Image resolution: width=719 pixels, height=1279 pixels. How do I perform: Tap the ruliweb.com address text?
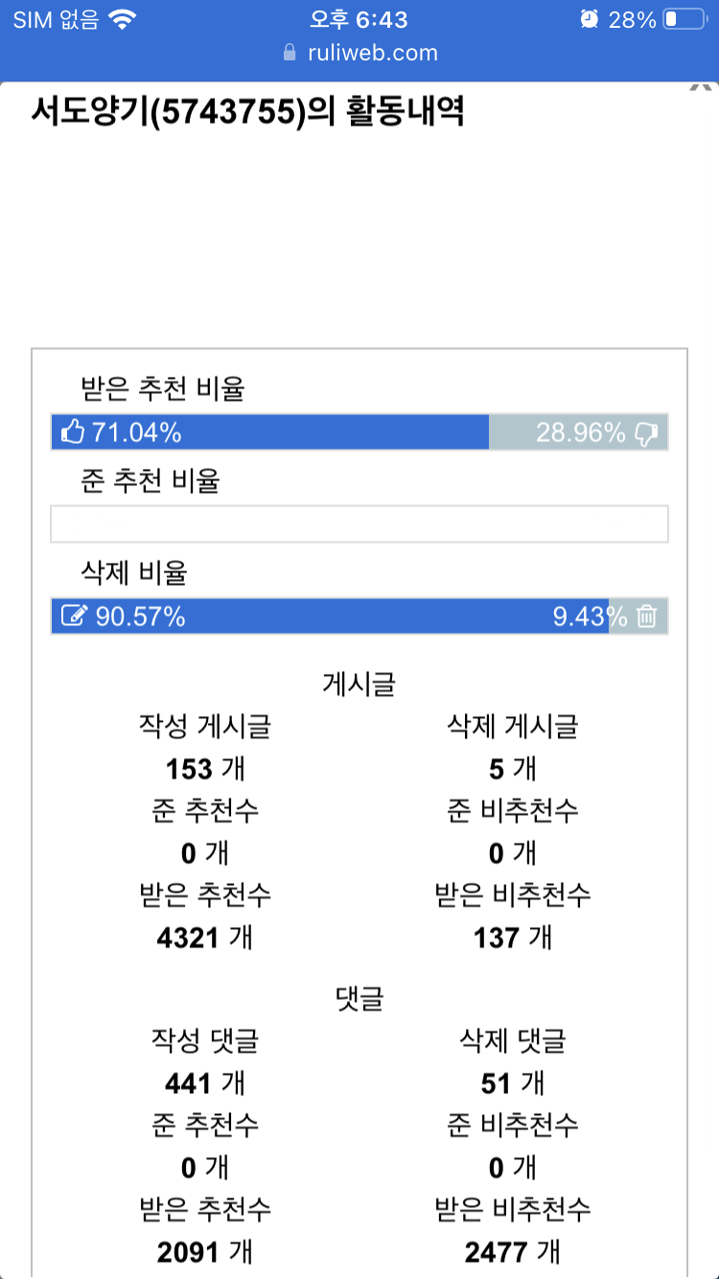373,53
